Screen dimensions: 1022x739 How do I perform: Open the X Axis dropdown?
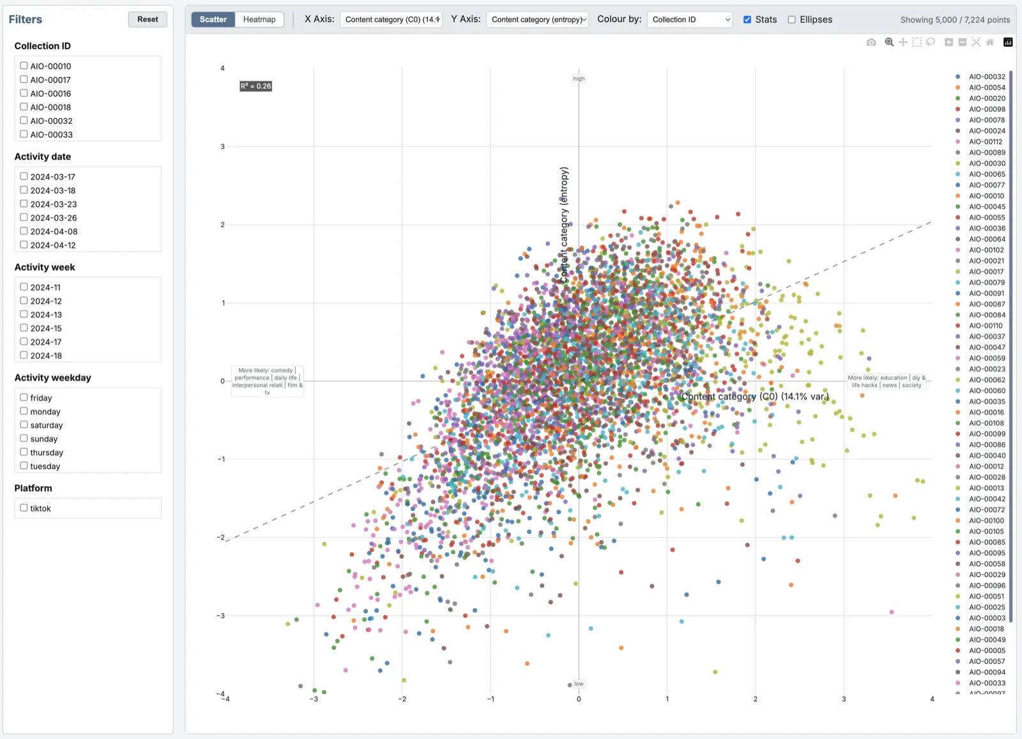(392, 20)
